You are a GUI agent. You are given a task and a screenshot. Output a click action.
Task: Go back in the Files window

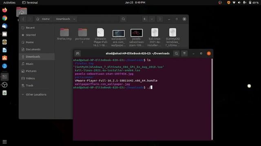[23, 19]
